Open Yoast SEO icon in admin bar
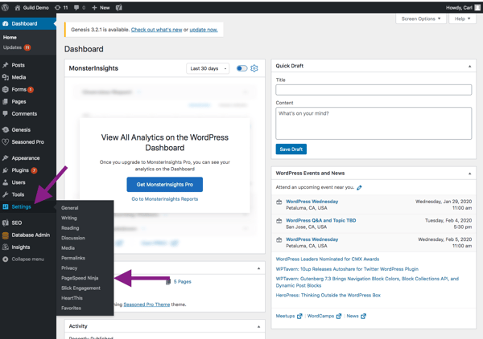This screenshot has width=483, height=339. click(119, 8)
